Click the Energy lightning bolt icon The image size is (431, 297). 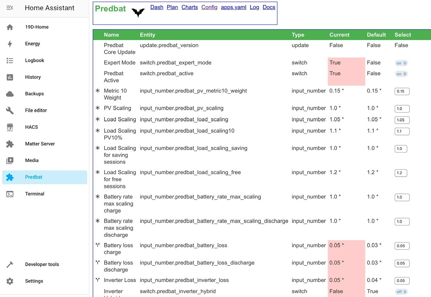(x=10, y=44)
